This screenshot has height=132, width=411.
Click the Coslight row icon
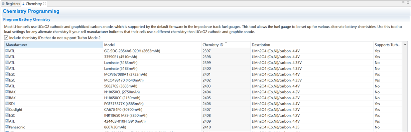tap(7, 109)
